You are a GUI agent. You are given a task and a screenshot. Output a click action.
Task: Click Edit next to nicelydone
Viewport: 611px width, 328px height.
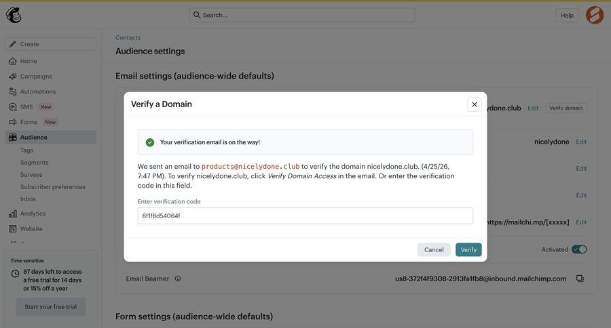(581, 142)
